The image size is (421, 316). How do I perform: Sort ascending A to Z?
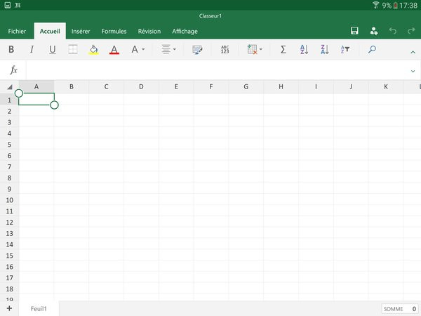coord(304,49)
